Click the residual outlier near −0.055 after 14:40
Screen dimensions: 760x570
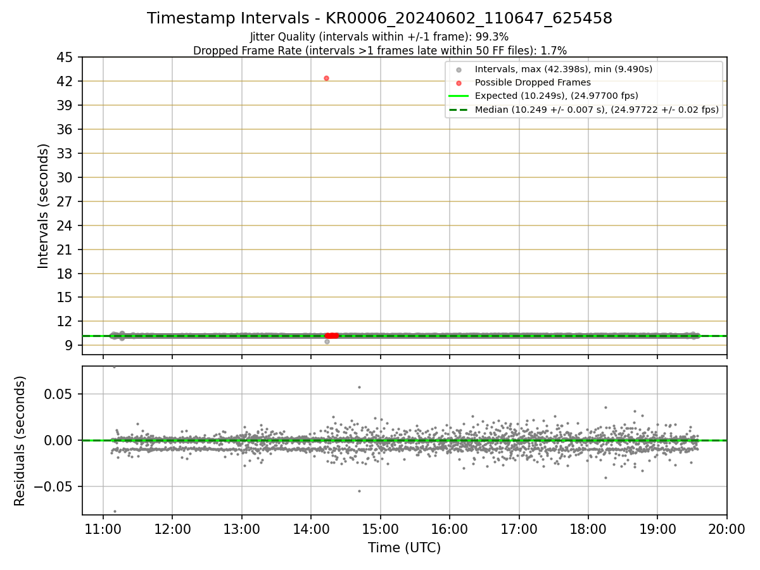pos(359,491)
